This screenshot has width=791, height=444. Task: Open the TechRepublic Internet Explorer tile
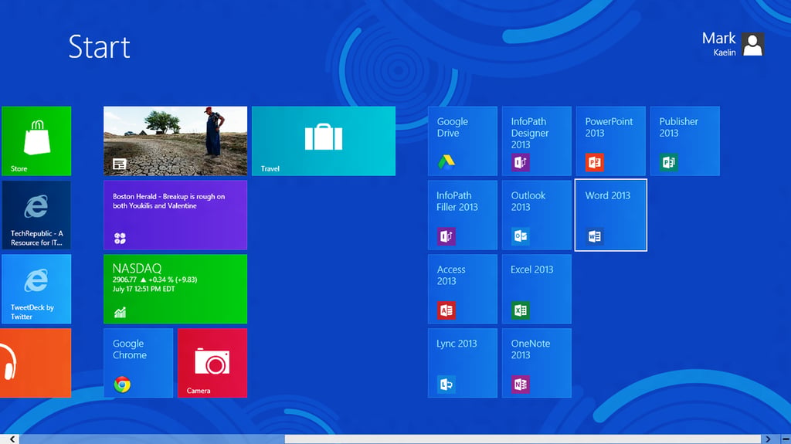[x=36, y=215]
